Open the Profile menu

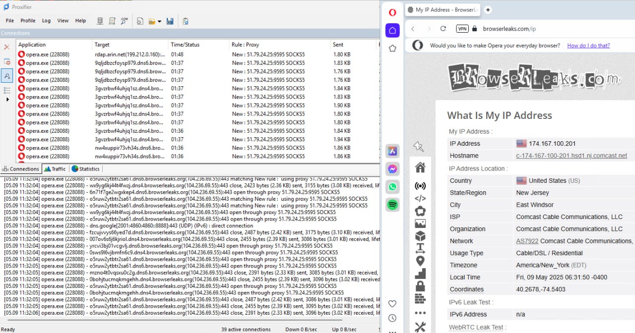coord(28,21)
